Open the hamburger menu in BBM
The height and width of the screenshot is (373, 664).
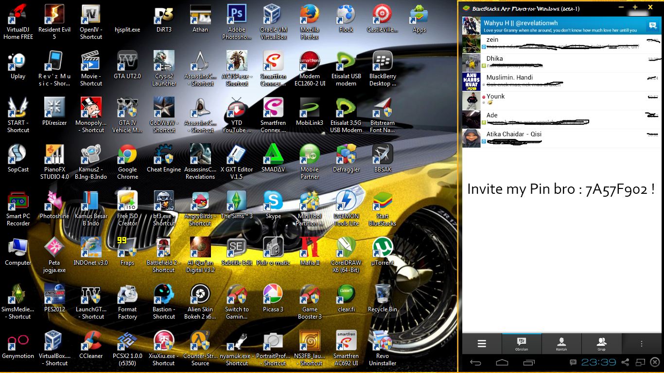(x=482, y=344)
